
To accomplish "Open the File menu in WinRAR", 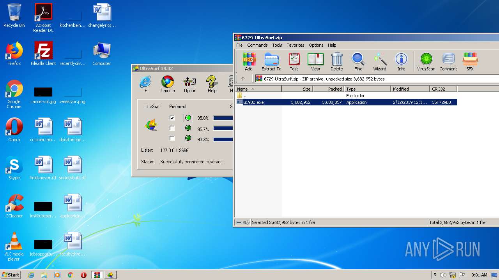I will (239, 45).
